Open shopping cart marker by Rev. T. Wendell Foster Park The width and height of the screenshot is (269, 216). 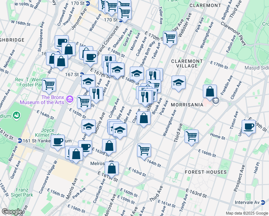[x=49, y=85]
